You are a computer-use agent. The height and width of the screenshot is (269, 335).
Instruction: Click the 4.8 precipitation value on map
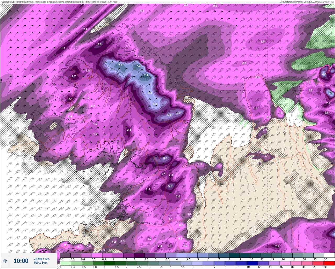(155, 104)
